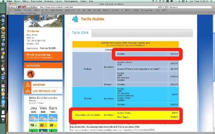
Task: Open the bookmarks book icon in bookmarks bar
Action: click(x=10, y=10)
